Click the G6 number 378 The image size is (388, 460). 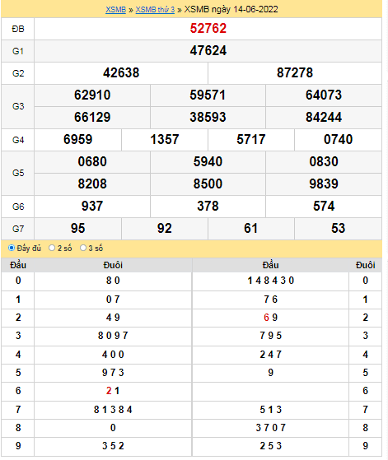[208, 206]
